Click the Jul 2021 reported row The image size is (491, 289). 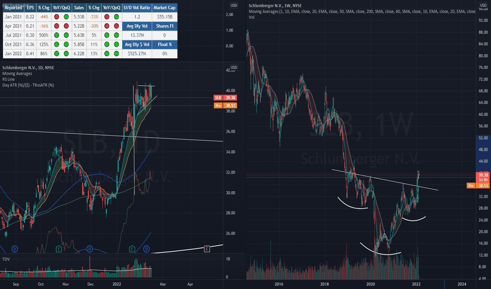14,35
